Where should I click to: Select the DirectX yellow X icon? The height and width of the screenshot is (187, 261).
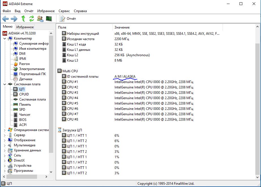pyautogui.click(x=10, y=160)
